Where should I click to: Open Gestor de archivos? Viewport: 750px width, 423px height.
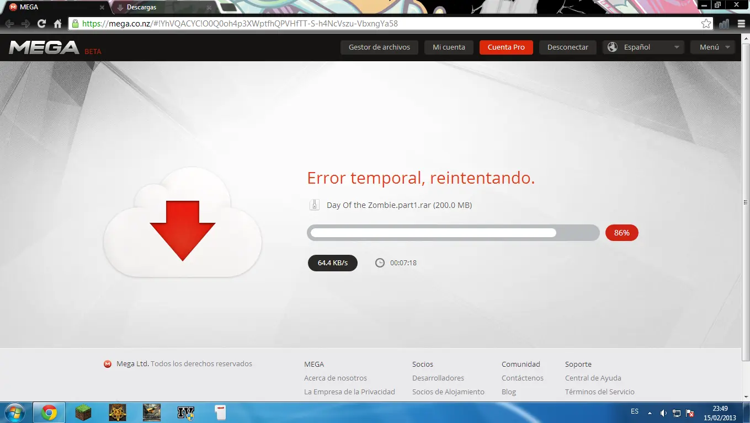[379, 47]
